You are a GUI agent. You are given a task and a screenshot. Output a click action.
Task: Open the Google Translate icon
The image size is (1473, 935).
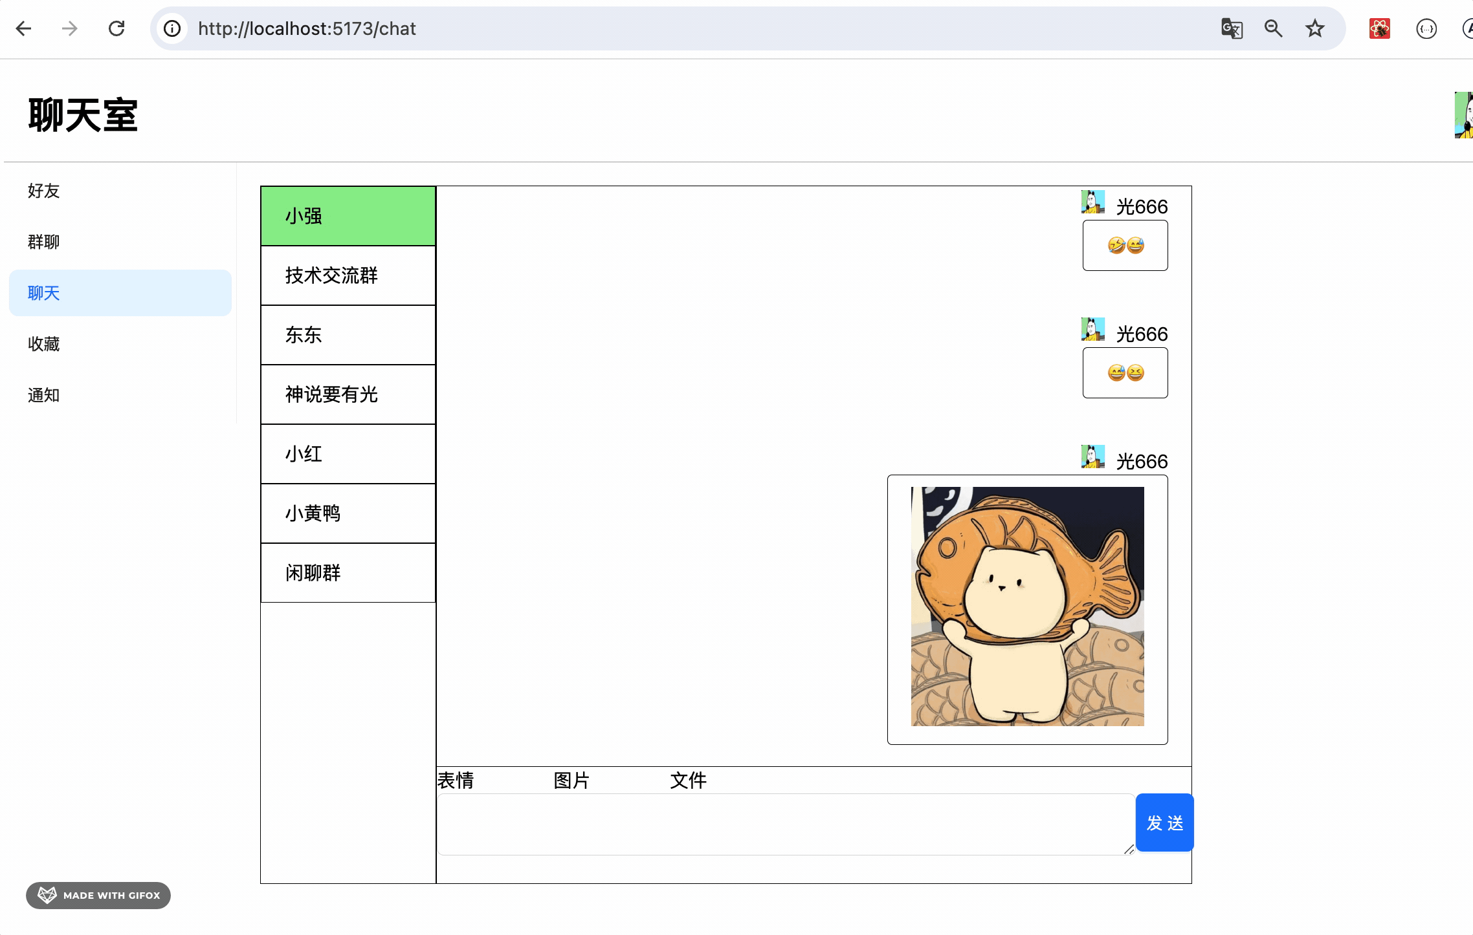1232,28
